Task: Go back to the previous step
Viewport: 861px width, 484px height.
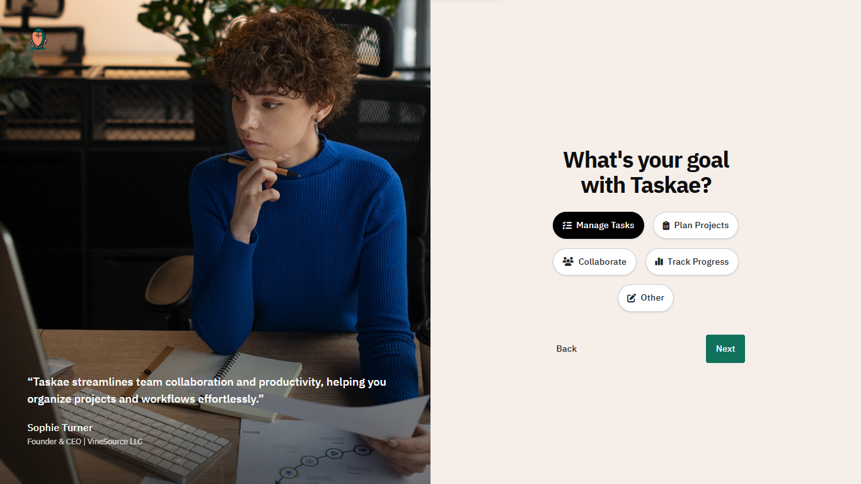Action: (567, 349)
